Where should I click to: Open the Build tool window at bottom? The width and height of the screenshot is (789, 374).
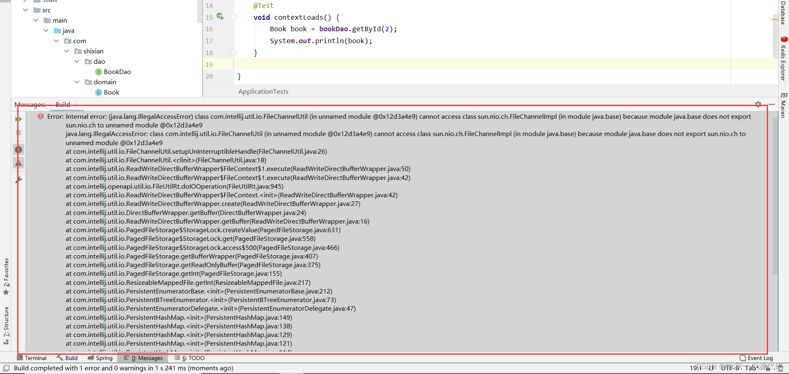click(x=67, y=358)
